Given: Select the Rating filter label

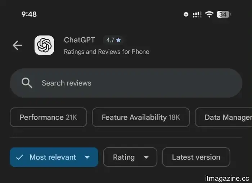Looking at the screenshot, I should point(123,157).
